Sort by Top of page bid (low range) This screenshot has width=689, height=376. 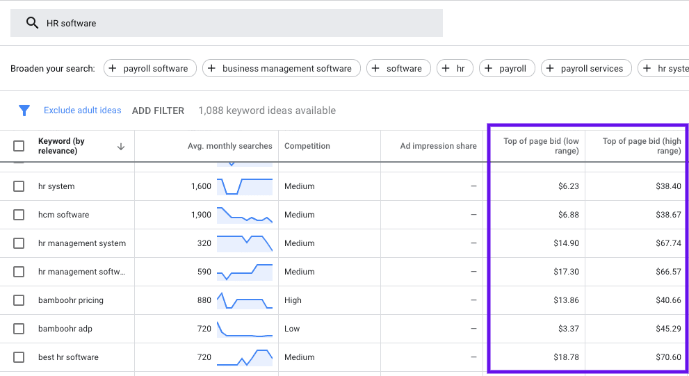541,146
